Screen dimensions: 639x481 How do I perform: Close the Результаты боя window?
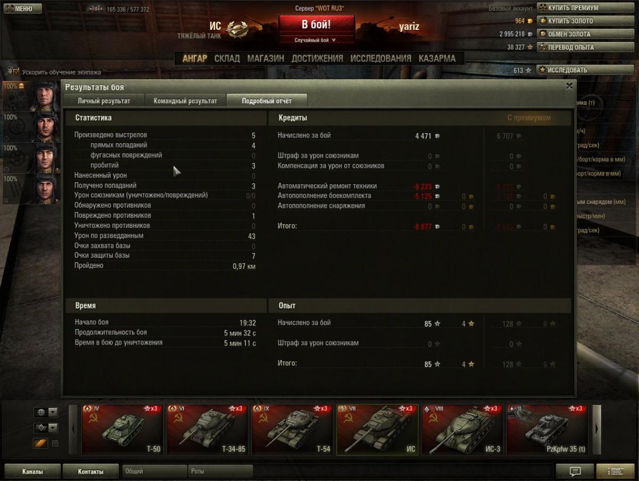tap(569, 86)
